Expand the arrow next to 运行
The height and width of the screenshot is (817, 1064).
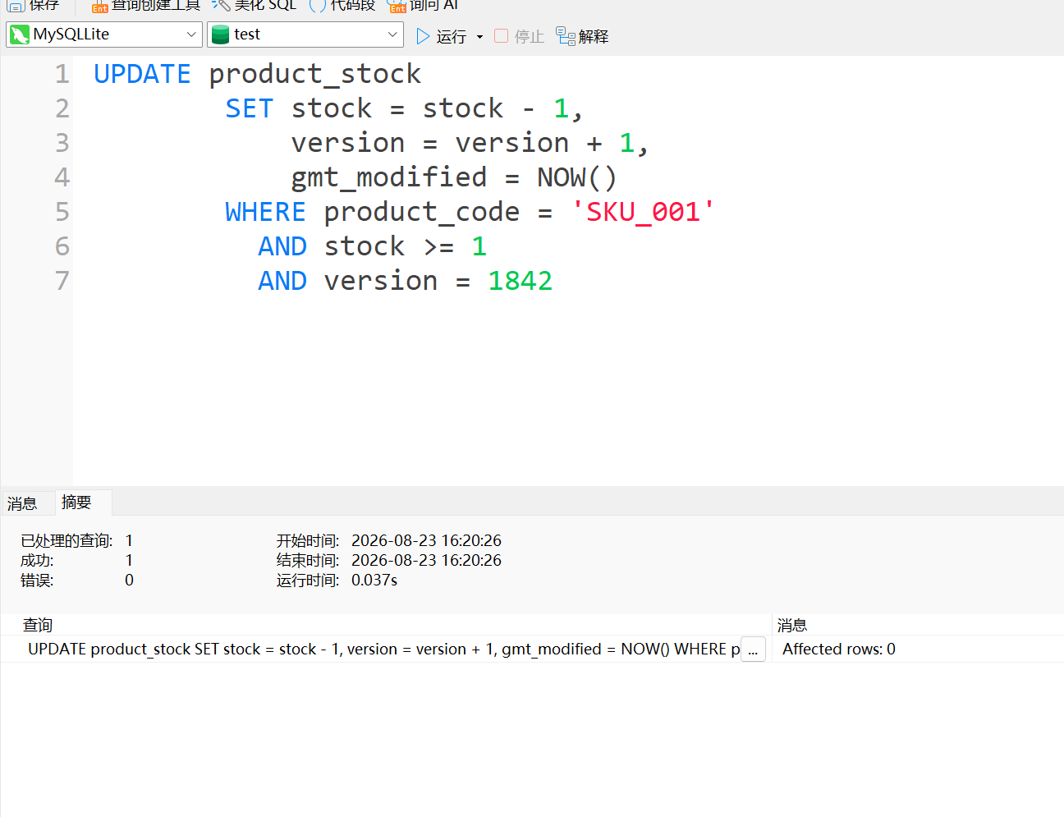(479, 37)
